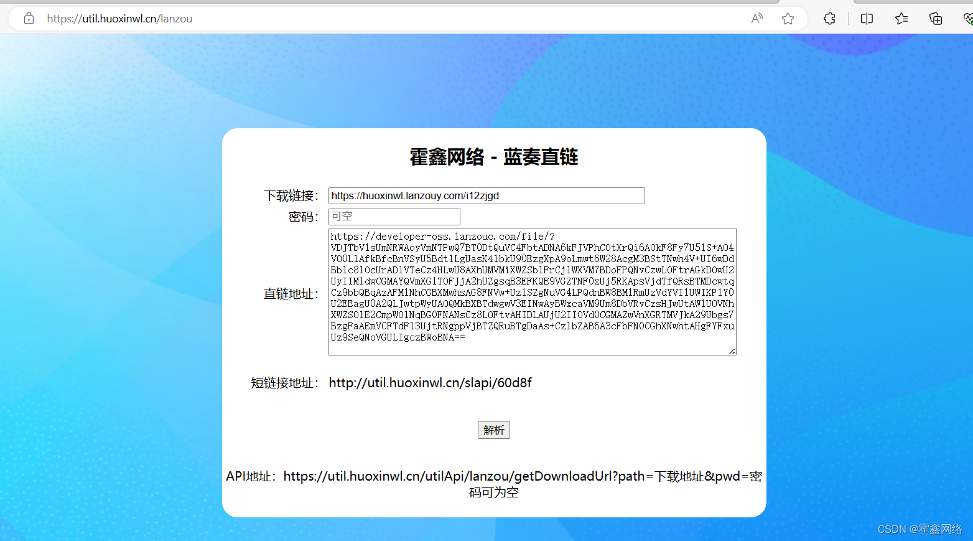Click the password field marked 可空
Viewport: 973px width, 541px height.
click(394, 217)
